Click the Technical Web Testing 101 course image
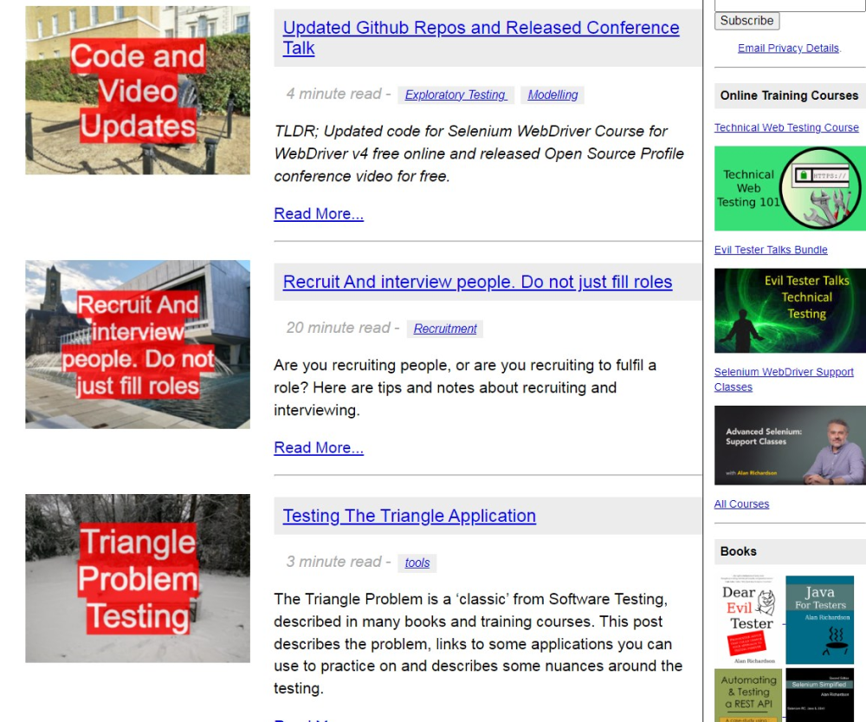This screenshot has width=866, height=722. pos(789,188)
